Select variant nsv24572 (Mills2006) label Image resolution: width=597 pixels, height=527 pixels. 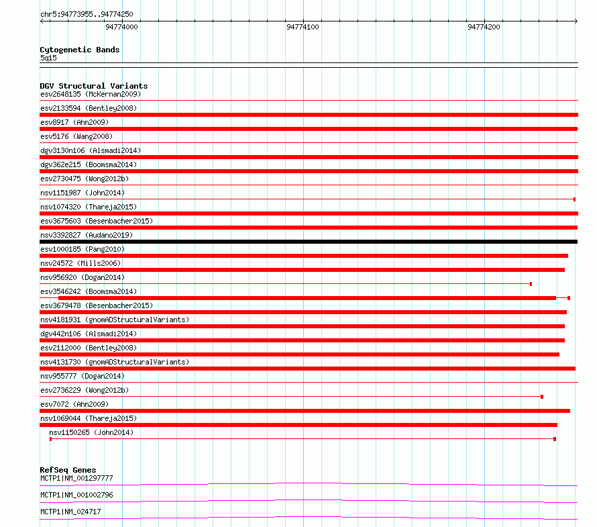coord(80,263)
